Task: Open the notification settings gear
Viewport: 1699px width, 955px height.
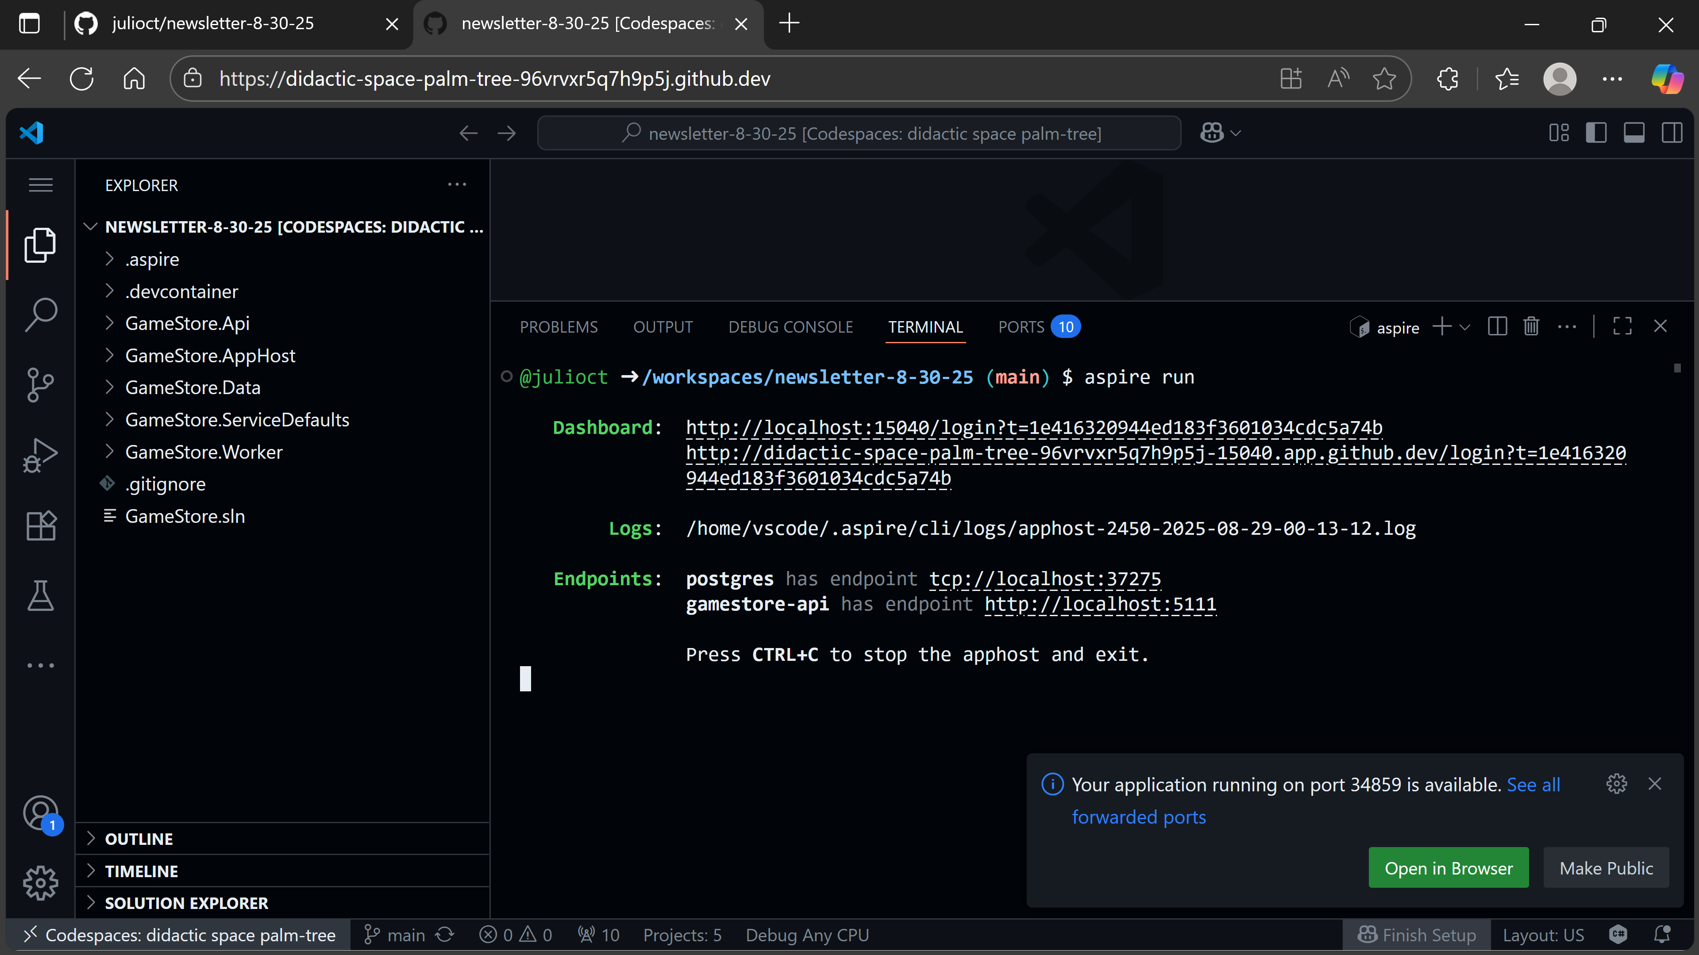Action: pos(1617,784)
